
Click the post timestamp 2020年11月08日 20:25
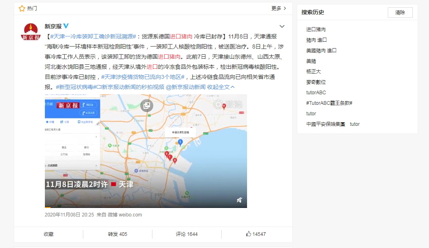pyautogui.click(x=69, y=214)
